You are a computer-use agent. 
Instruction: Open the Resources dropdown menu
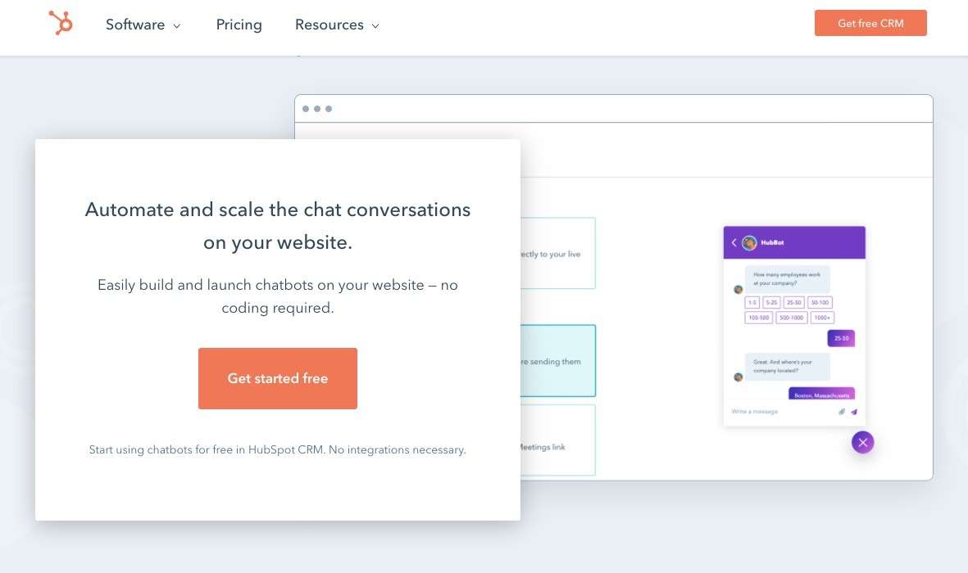coord(336,25)
